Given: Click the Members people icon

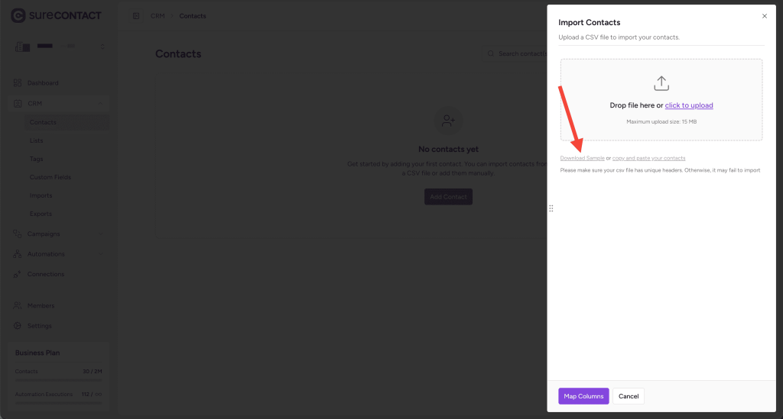Looking at the screenshot, I should click(18, 305).
